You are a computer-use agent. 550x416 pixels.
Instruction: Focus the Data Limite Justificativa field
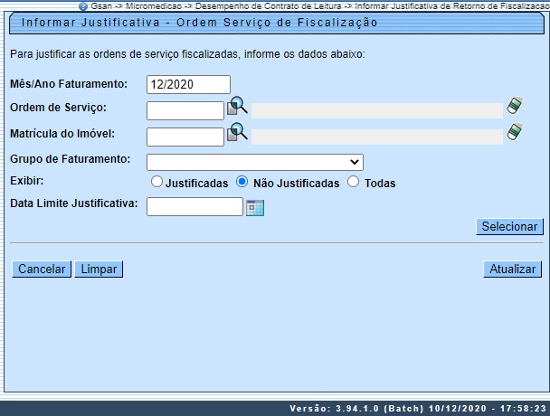point(194,206)
